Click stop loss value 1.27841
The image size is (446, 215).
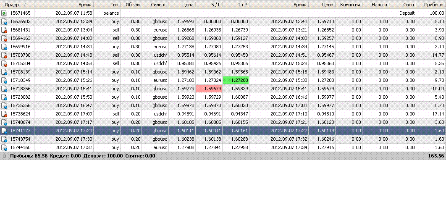(x=213, y=147)
